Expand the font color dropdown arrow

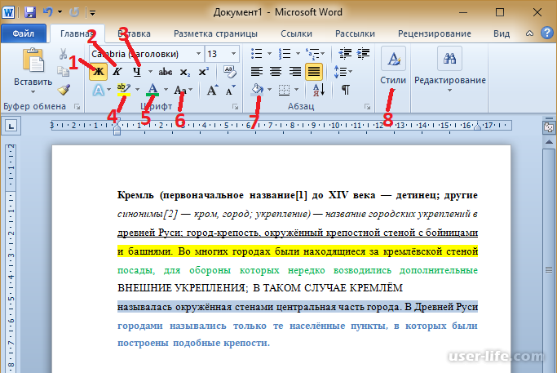166,90
